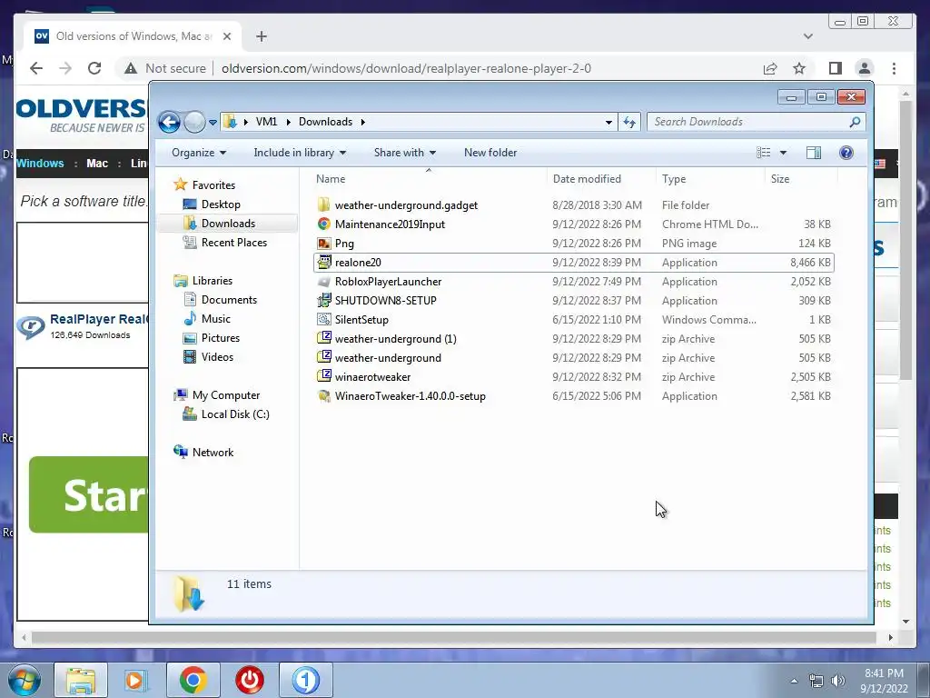Select RobloxPlayerLauncher application icon
The height and width of the screenshot is (698, 930).
pos(324,282)
